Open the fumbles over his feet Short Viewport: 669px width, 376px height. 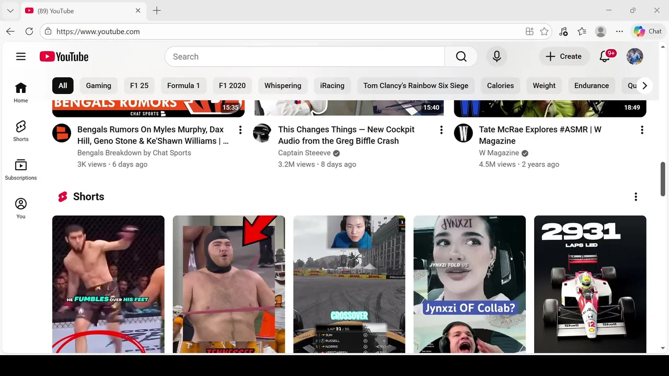pyautogui.click(x=108, y=284)
